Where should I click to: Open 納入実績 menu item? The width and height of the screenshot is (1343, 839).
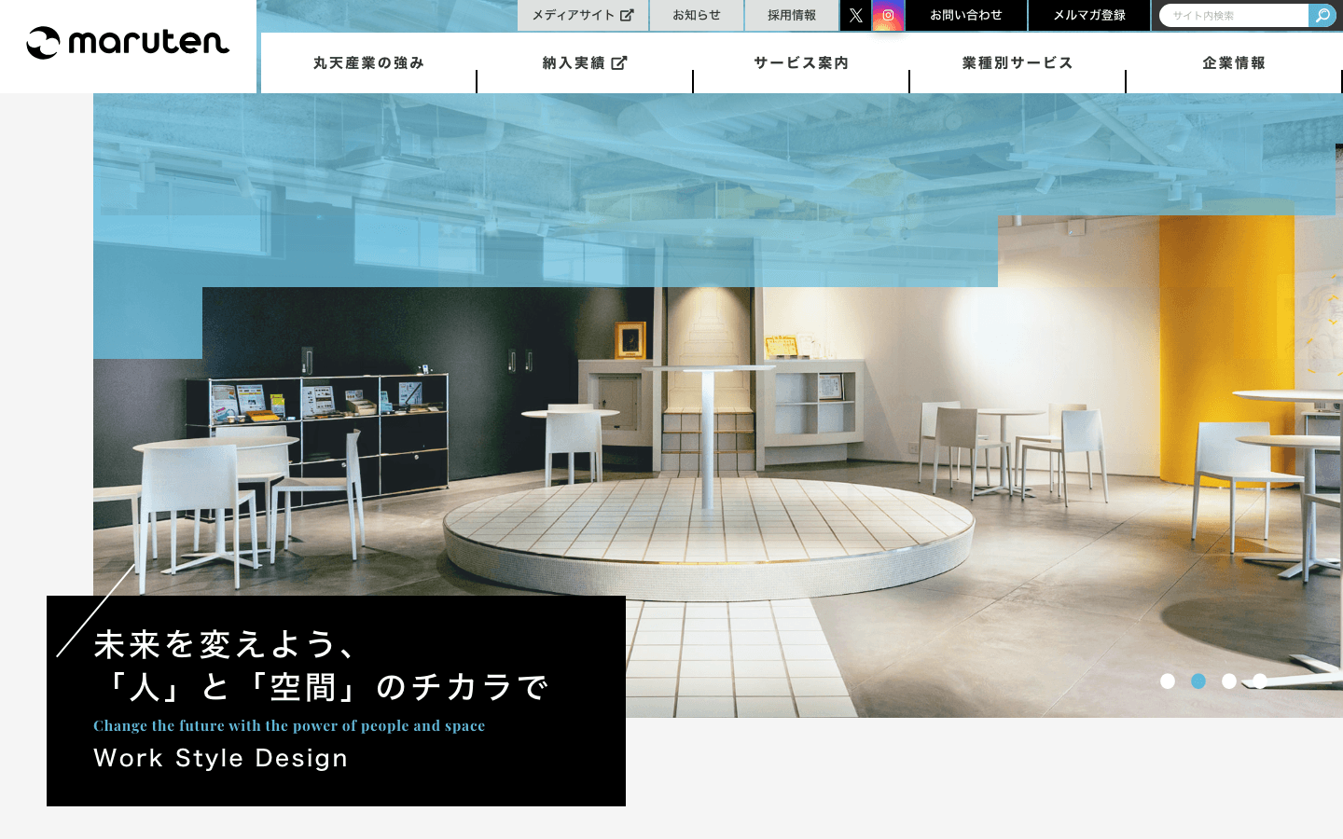pyautogui.click(x=585, y=62)
